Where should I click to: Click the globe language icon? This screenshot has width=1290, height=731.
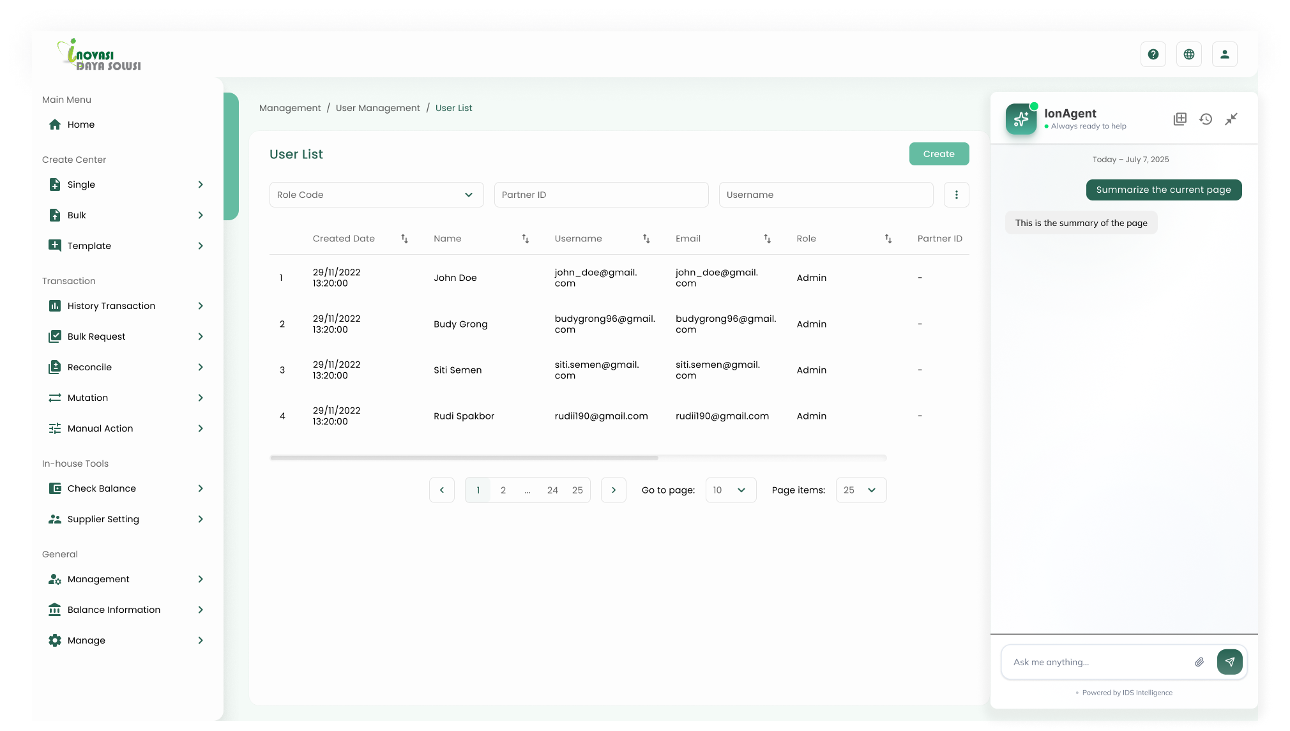pyautogui.click(x=1189, y=54)
